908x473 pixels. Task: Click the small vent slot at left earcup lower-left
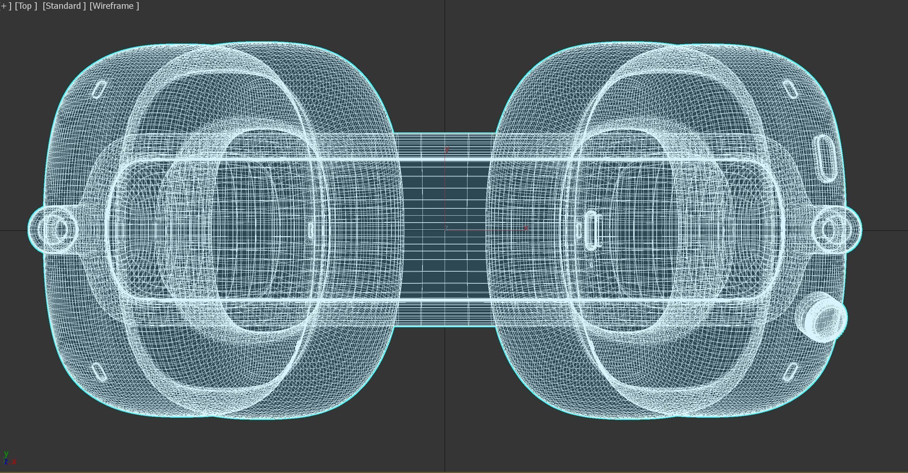tap(99, 372)
